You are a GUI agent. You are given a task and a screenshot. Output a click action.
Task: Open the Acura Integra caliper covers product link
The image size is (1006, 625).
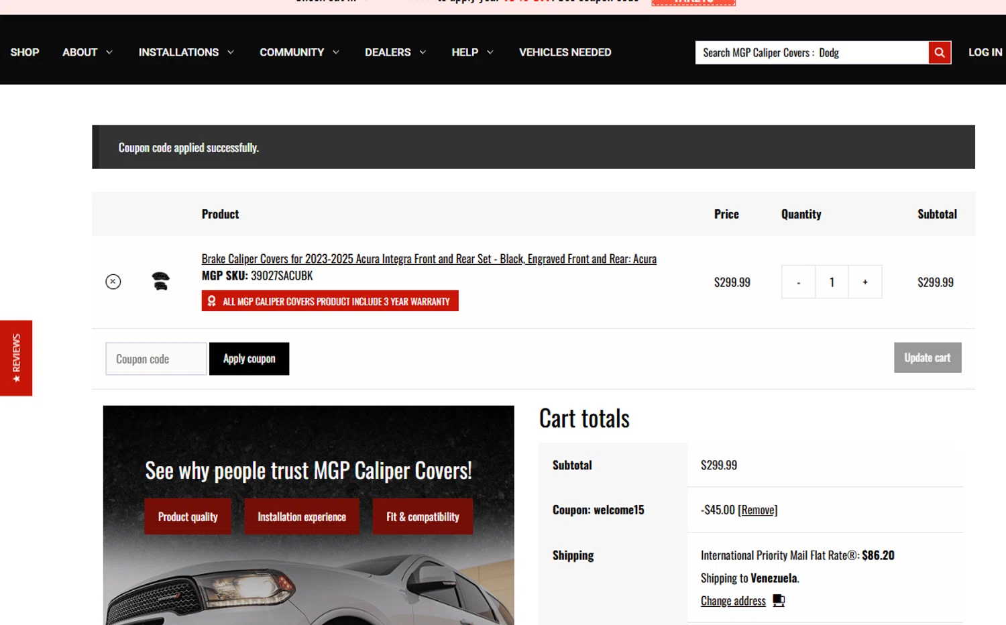pyautogui.click(x=429, y=259)
